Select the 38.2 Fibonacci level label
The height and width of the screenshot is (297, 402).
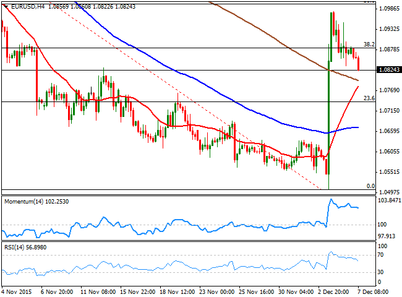point(369,45)
